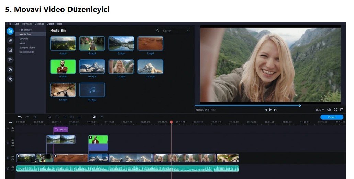Delete selected clip with trash icon

[35, 117]
